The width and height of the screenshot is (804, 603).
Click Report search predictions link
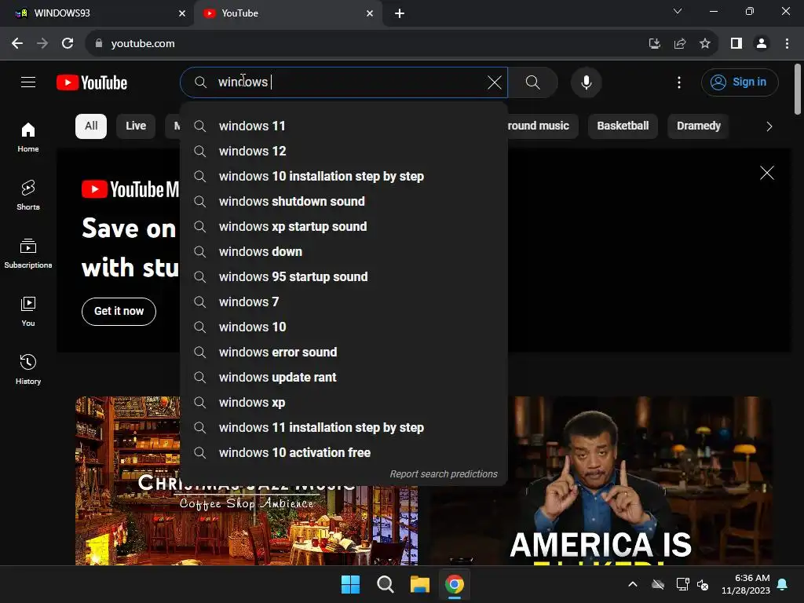pos(444,474)
